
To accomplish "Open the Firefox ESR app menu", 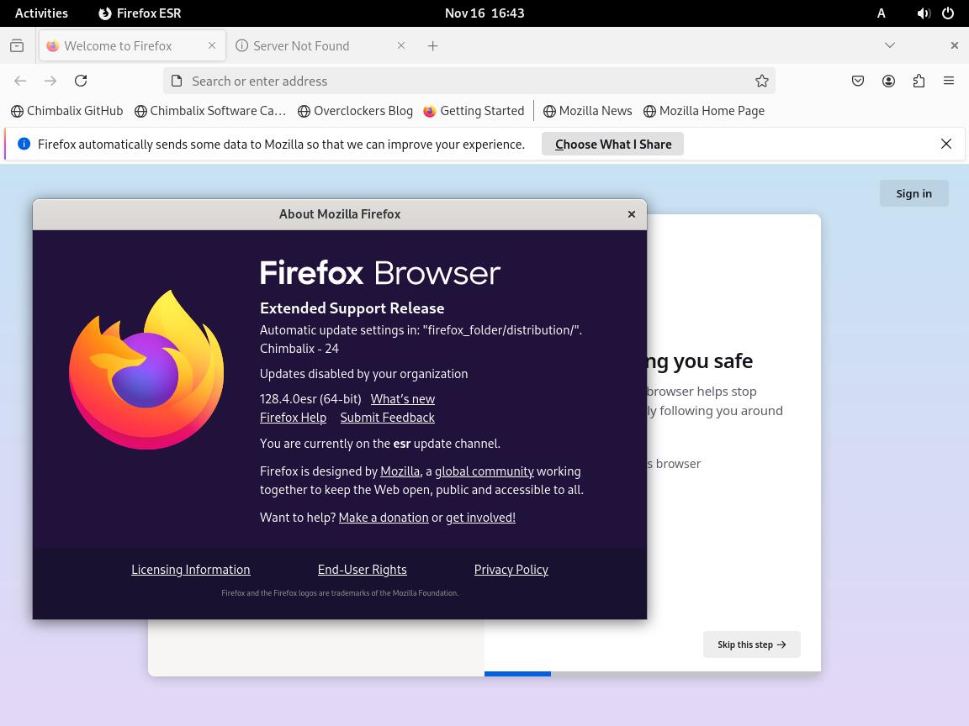I will [140, 13].
